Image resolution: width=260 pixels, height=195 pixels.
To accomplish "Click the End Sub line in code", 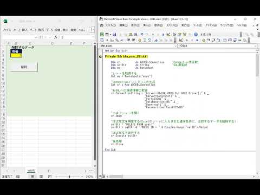I will 110,150.
